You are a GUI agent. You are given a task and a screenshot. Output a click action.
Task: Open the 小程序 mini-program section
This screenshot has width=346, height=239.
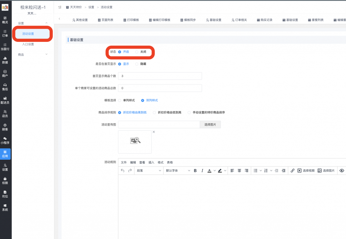(x=5, y=140)
